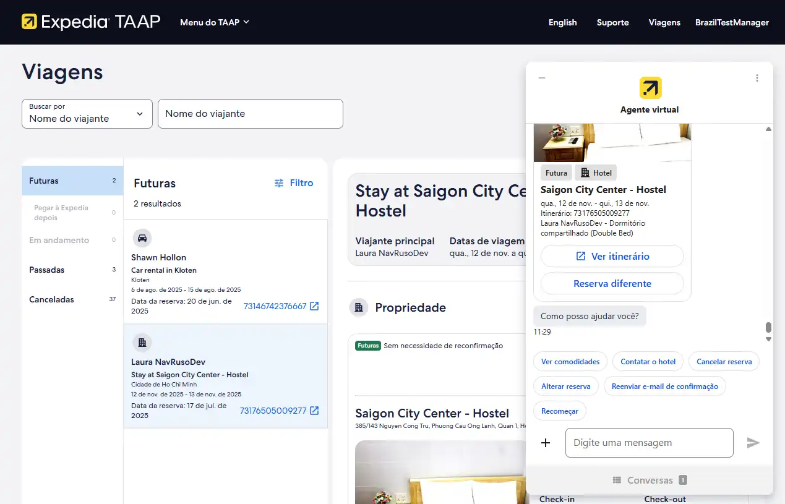Expand the Menu do TAAP dropdown

[215, 22]
